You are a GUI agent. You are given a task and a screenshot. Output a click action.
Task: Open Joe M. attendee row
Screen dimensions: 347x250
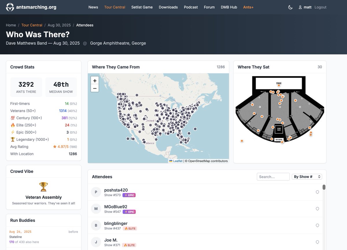205,242
